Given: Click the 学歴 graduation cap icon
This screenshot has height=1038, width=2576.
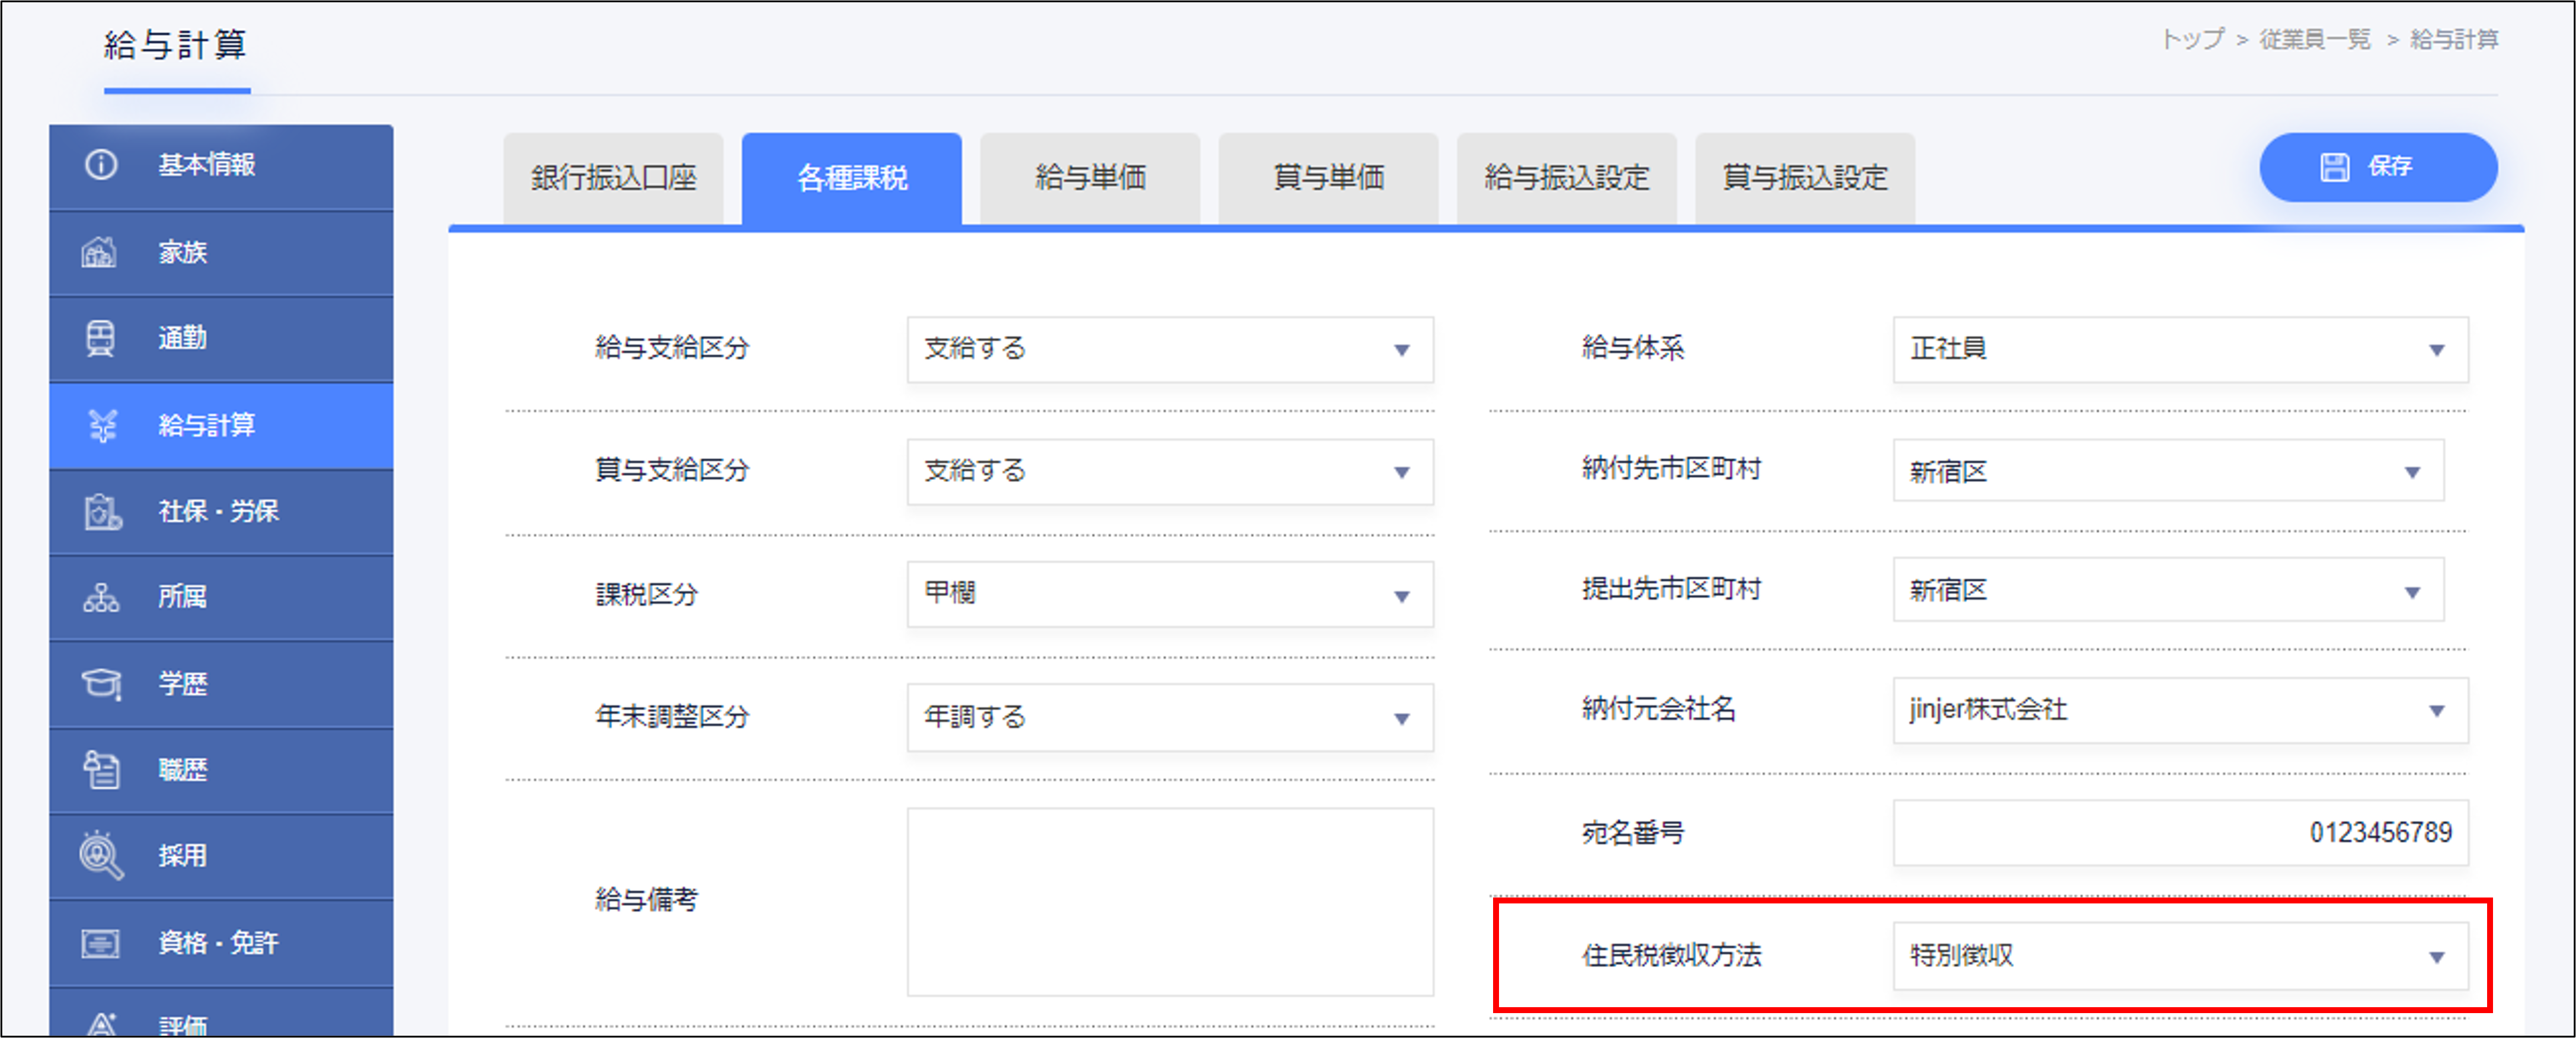Looking at the screenshot, I should 101,684.
